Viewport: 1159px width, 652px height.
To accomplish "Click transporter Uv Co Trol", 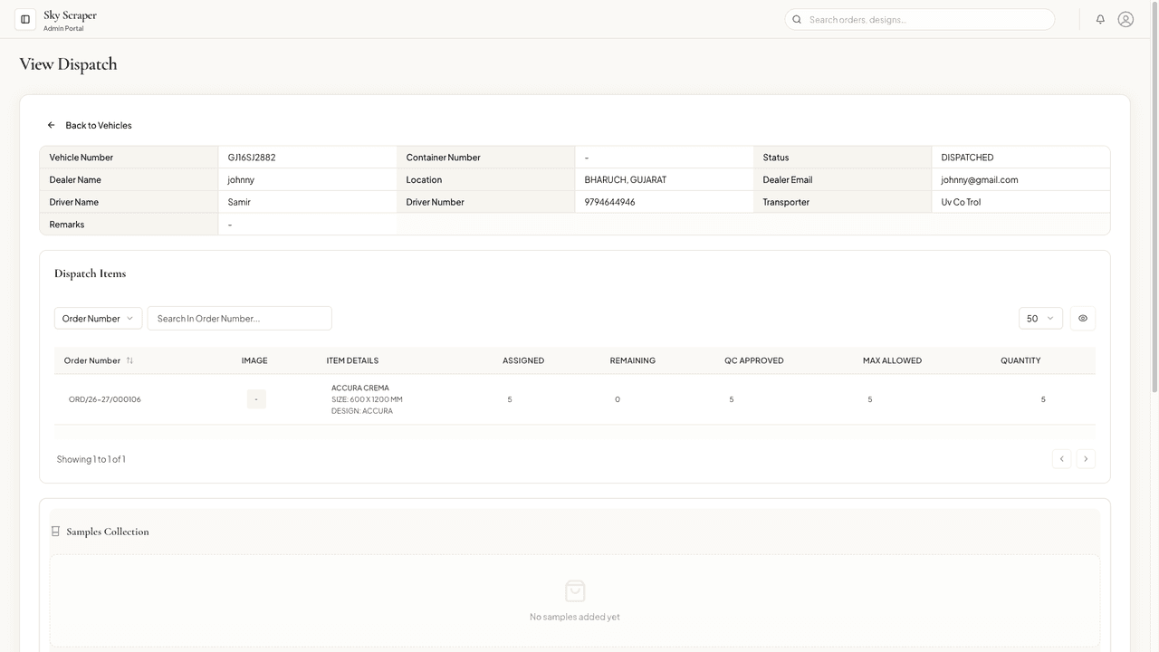I will [961, 202].
